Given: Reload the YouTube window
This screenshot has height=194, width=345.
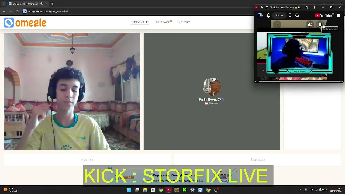Looking at the screenshot, I should click(267, 8).
